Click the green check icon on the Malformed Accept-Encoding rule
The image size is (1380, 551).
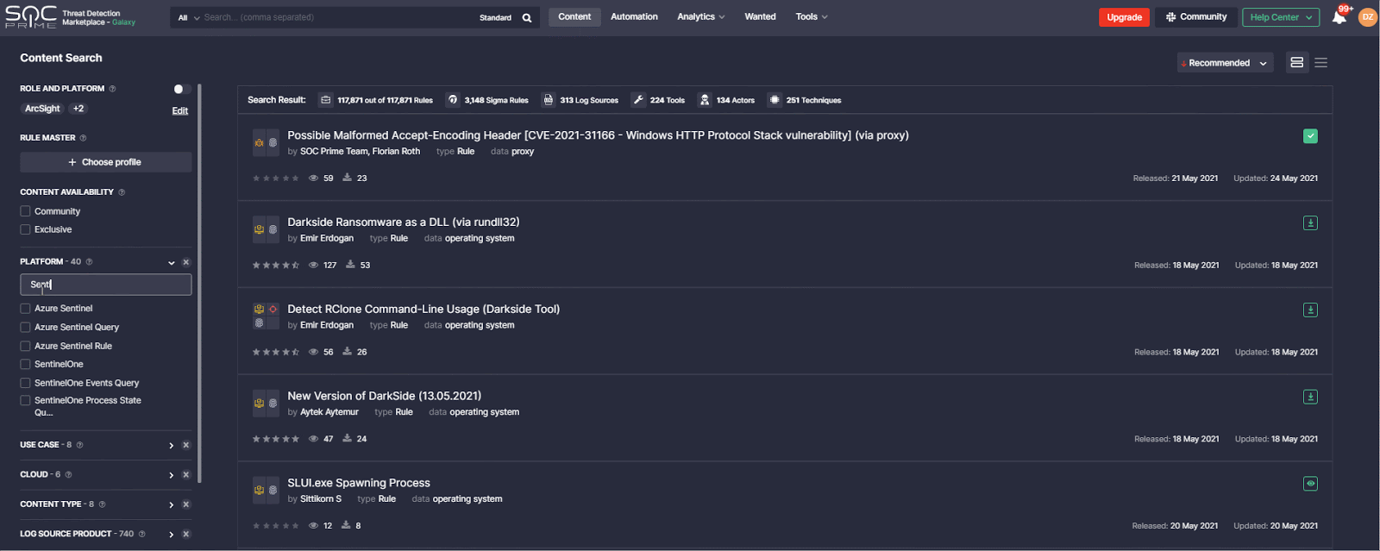pos(1310,136)
